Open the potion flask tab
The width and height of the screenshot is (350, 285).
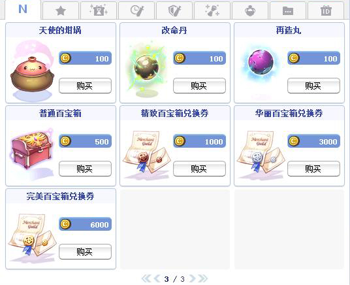tap(250, 10)
